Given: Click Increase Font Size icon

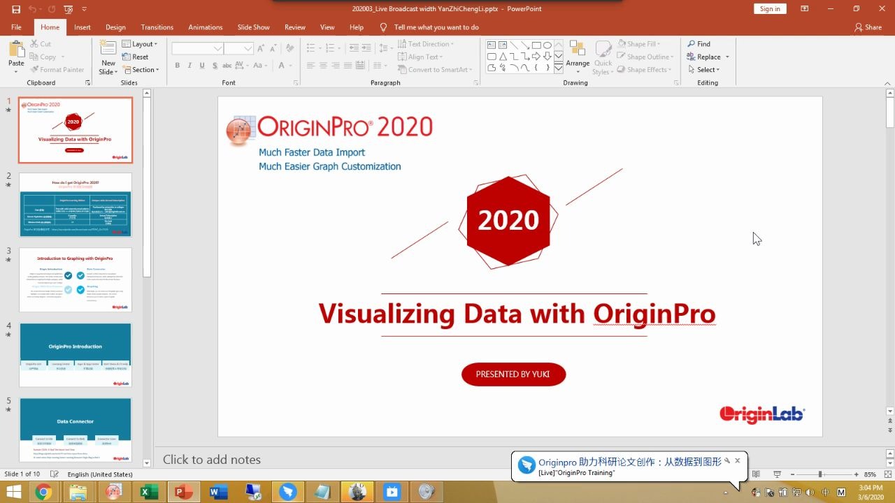Looking at the screenshot, I should pyautogui.click(x=262, y=48).
